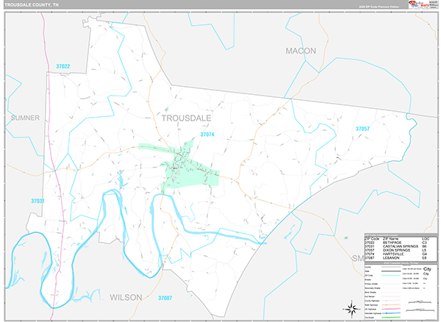
Task: Click the Trousdale County, TN title
Action: point(31,4)
